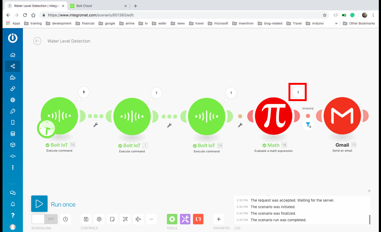381x232 pixels.
Task: Open the Apps puzzle-piece icon in sidebar
Action: tap(13, 78)
